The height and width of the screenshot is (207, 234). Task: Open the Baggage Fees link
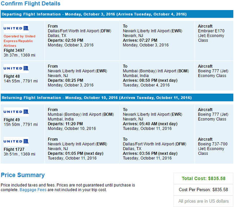(x=33, y=190)
